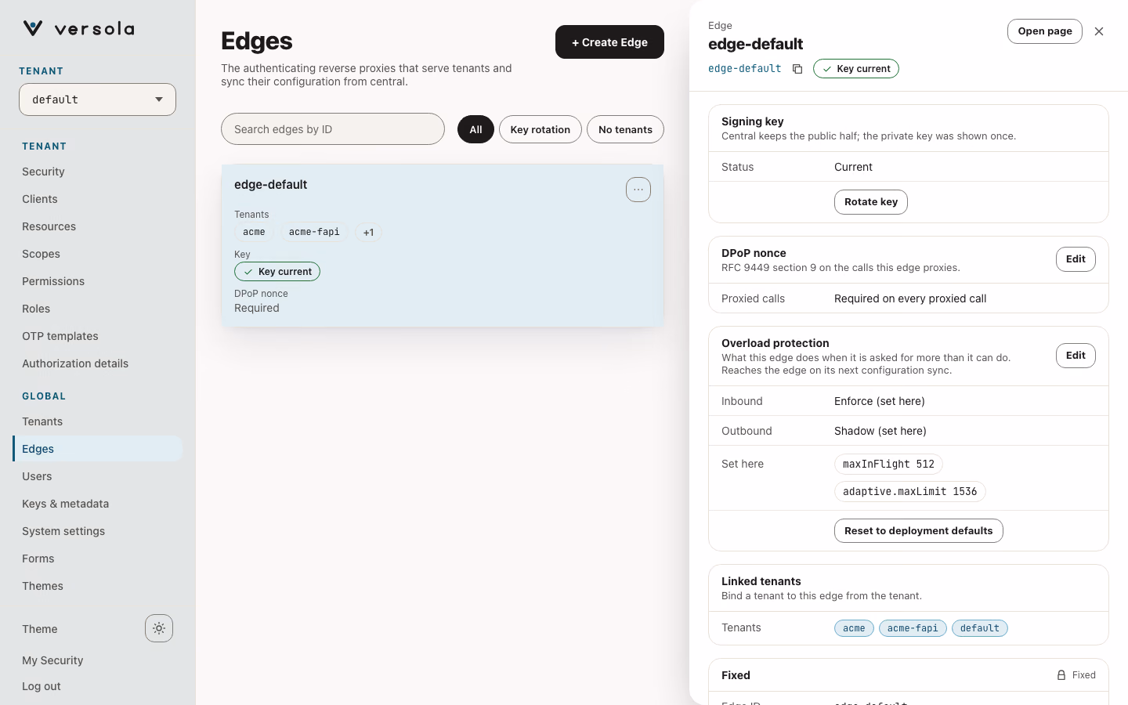Click the +1 tenants chip on edge card
Viewport: 1128px width, 705px height.
368,233
